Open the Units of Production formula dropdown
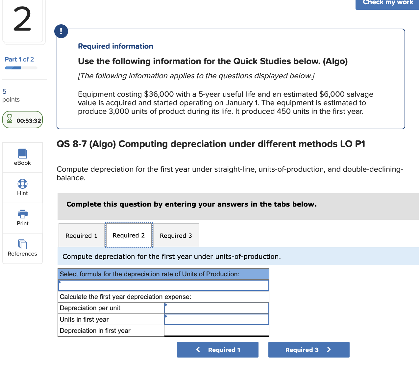This screenshot has width=419, height=373. tap(163, 285)
